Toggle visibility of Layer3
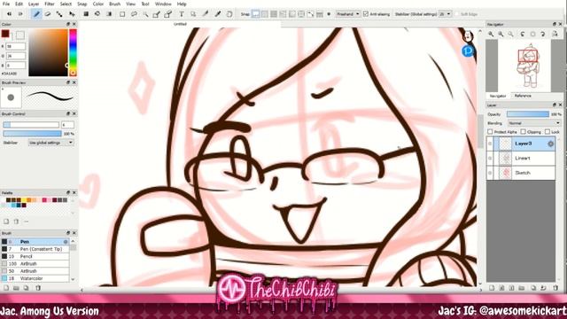This screenshot has width=567, height=319. click(x=490, y=144)
